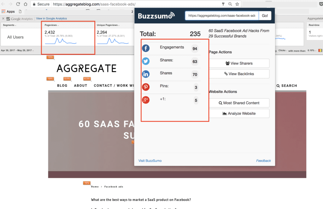Open the 0.10% threshold dropdown
The image size is (323, 209).
click(312, 51)
